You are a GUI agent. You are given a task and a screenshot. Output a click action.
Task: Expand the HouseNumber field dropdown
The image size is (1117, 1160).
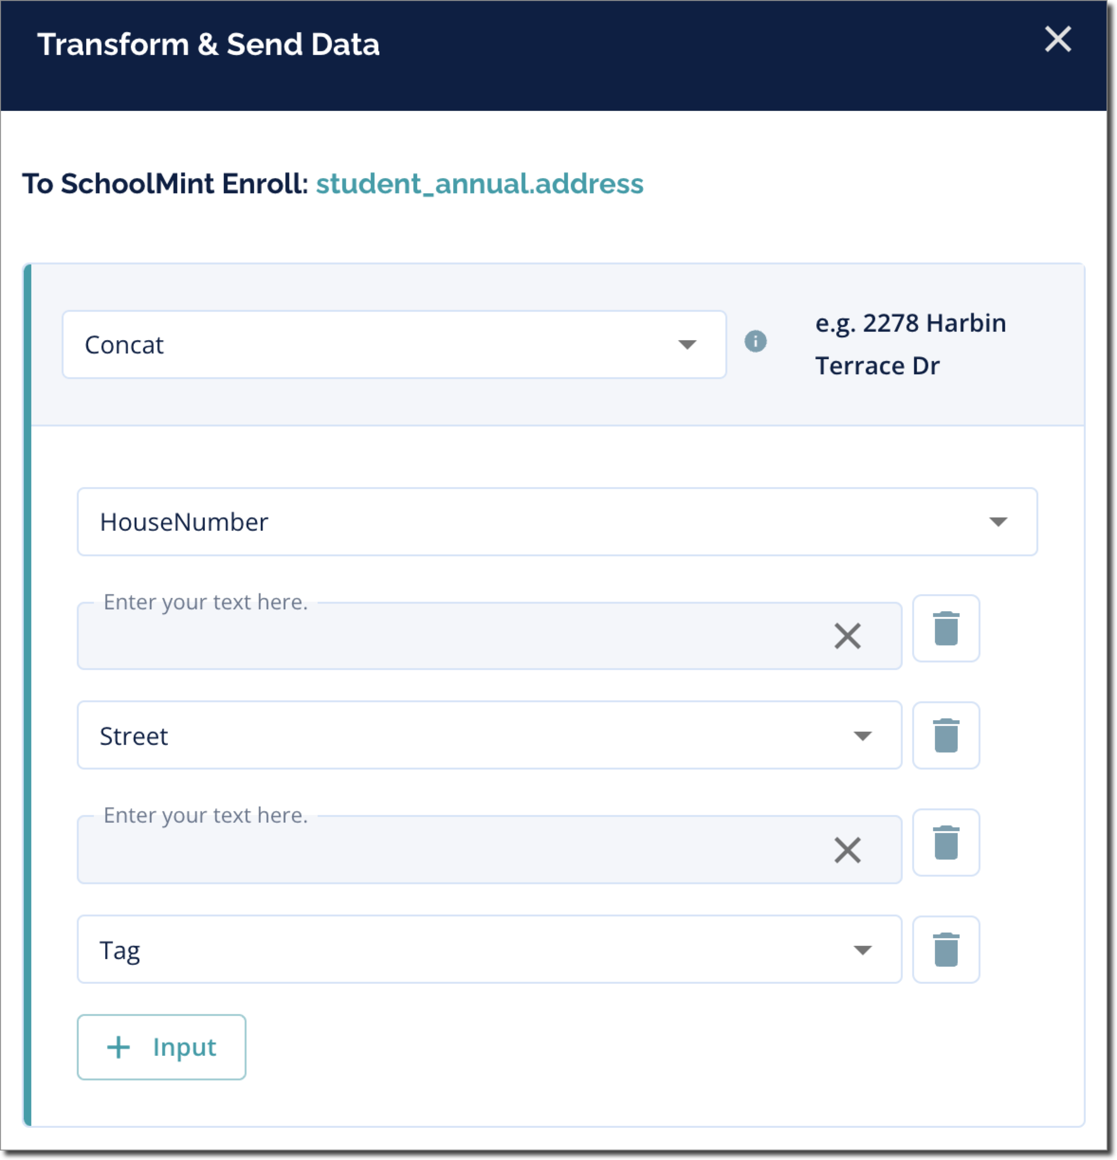pos(557,521)
